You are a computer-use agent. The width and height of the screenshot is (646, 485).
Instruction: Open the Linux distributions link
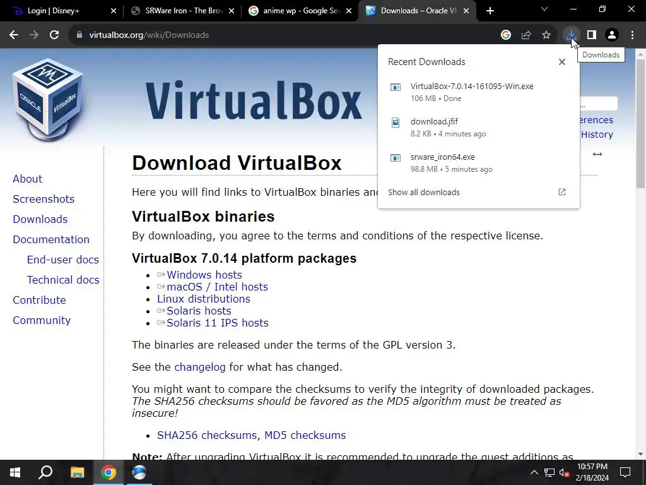pos(204,299)
